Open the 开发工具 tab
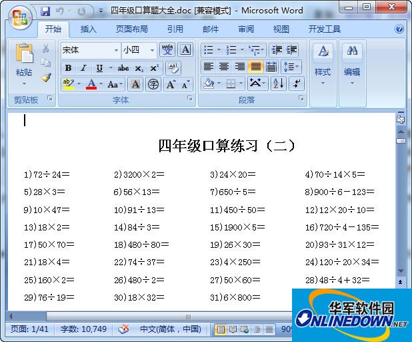 (x=325, y=29)
